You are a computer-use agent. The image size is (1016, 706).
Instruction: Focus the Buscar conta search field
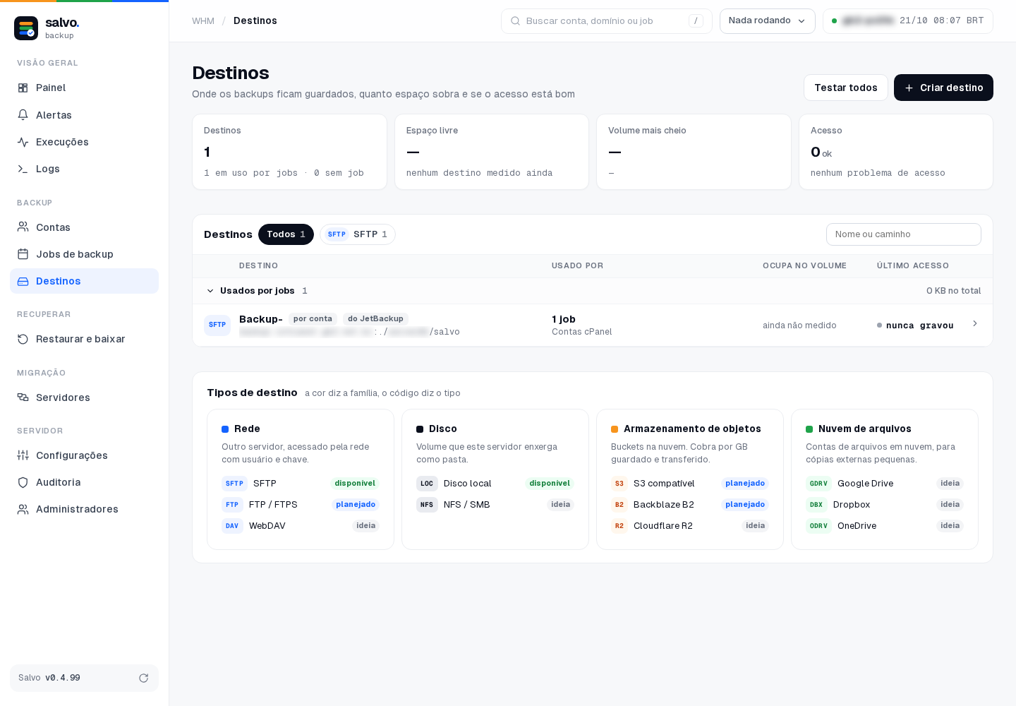[x=606, y=21]
